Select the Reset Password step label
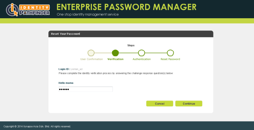254x130 pixels. [x=170, y=59]
